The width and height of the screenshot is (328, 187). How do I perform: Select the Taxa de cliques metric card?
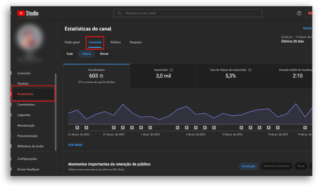[231, 76]
